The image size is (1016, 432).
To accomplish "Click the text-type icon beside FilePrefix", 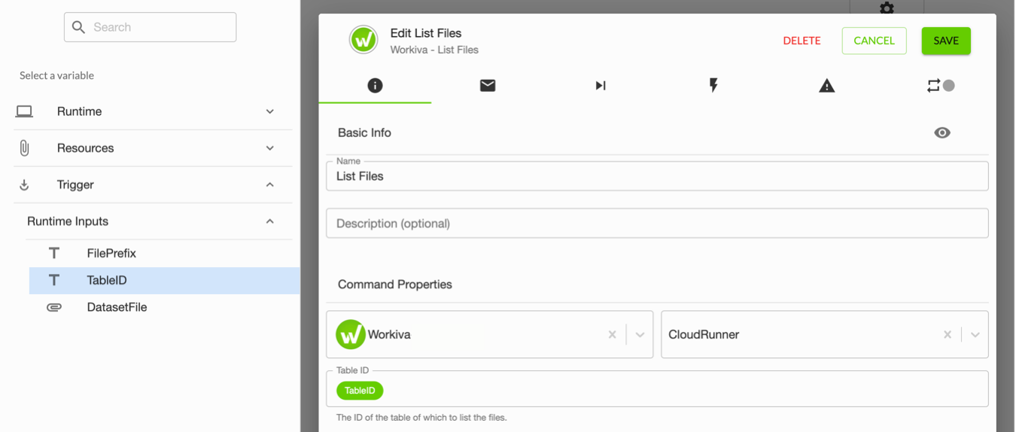I will coord(54,253).
